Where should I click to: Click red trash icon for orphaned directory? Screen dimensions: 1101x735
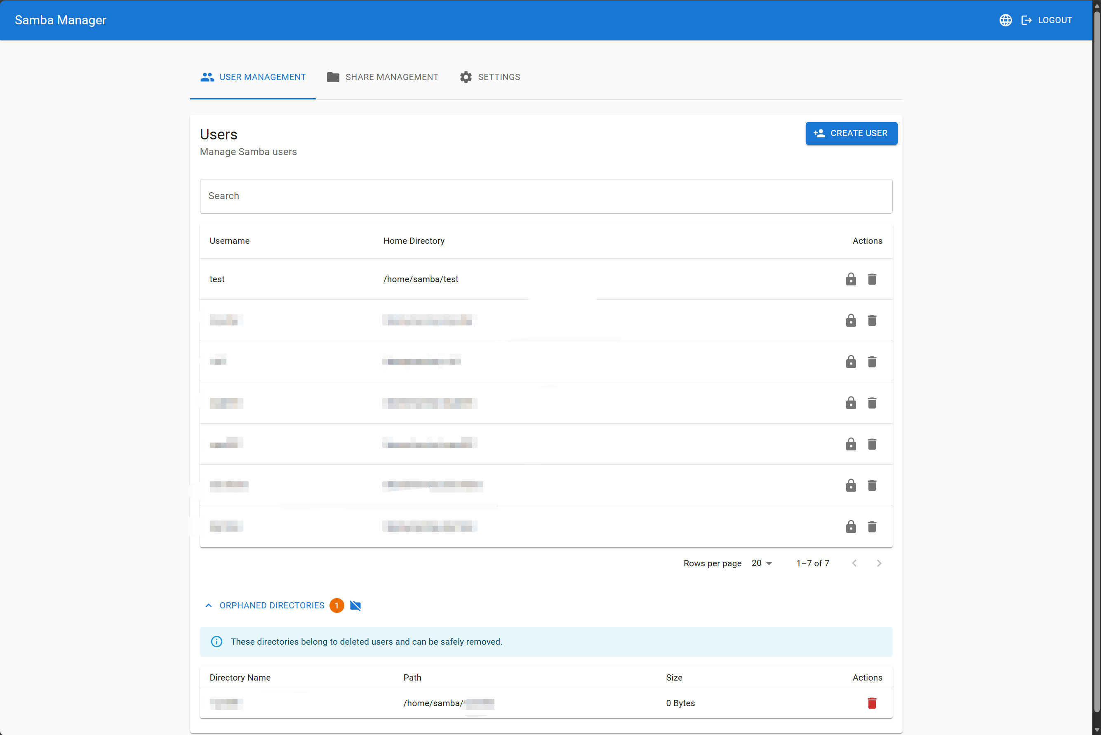(x=871, y=703)
